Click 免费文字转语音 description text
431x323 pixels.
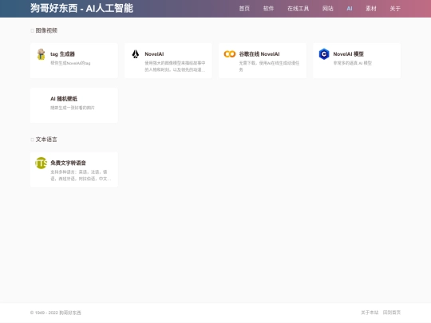[x=81, y=175]
